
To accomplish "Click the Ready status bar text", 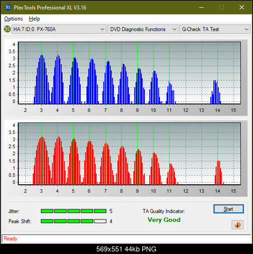I will pyautogui.click(x=11, y=239).
